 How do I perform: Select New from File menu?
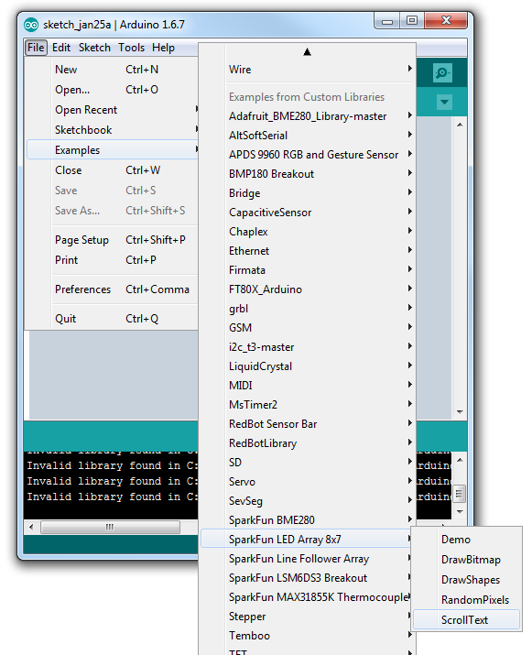113,70
